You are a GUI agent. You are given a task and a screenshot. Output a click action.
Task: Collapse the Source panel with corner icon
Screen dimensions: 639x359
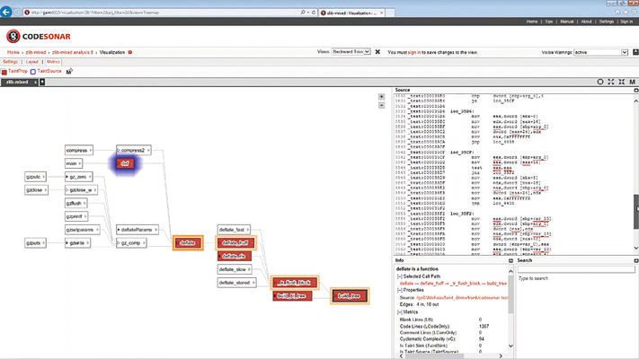coord(635,90)
